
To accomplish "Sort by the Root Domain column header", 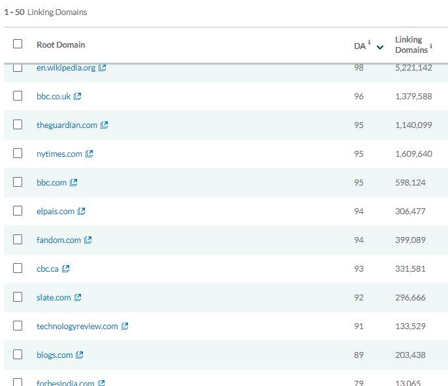I will pos(61,45).
